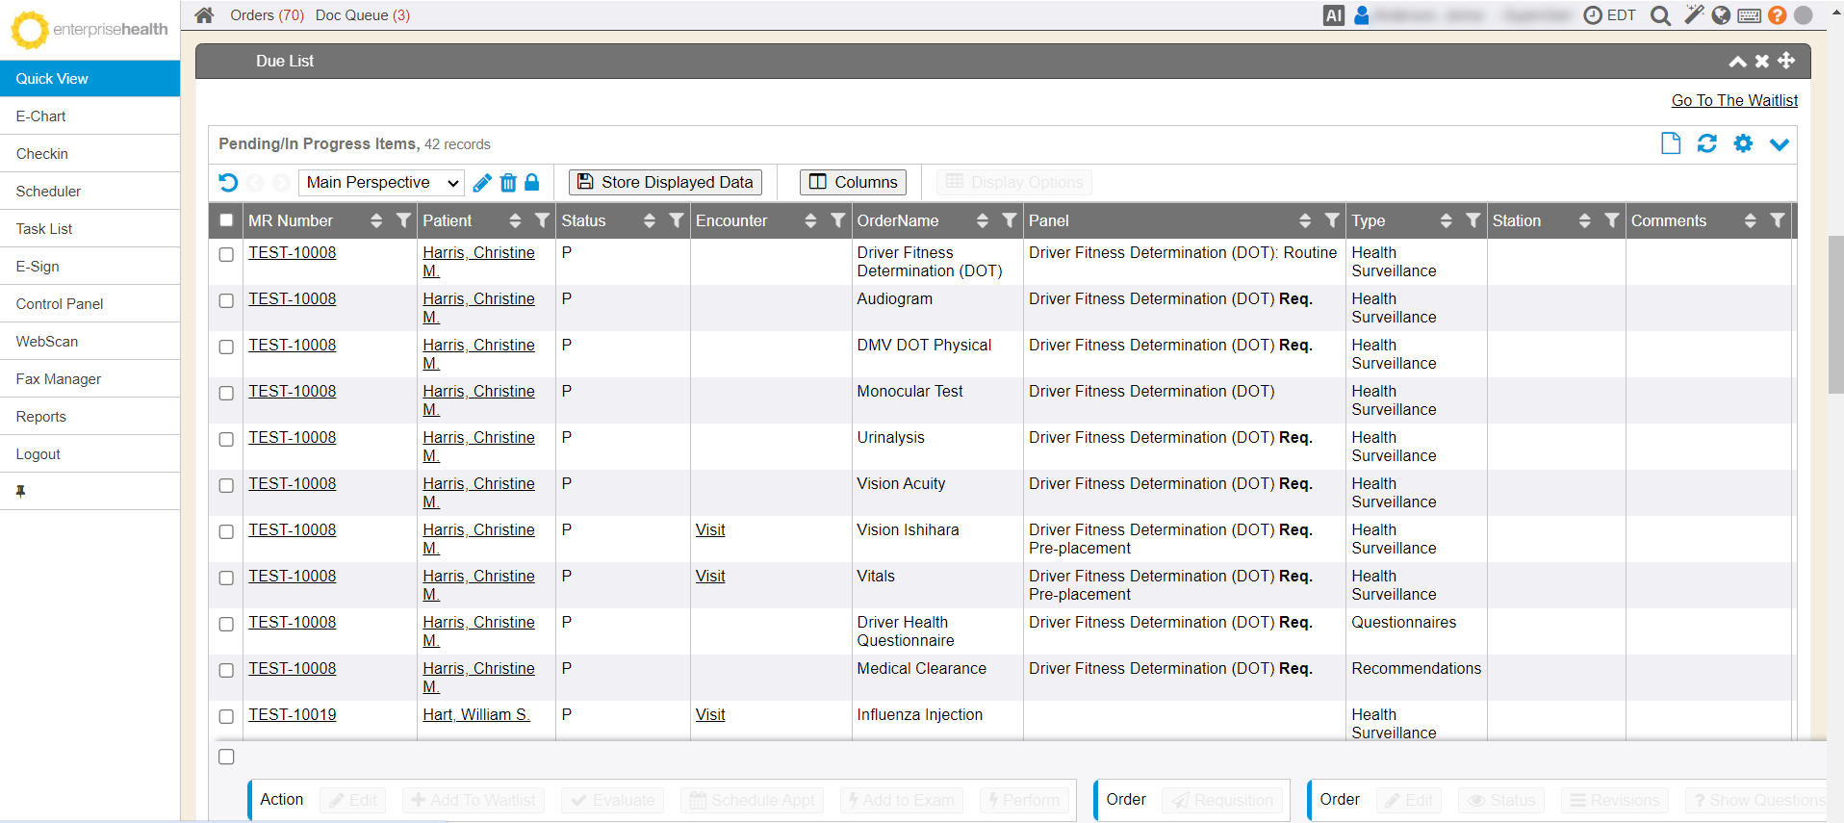Image resolution: width=1844 pixels, height=823 pixels.
Task: Toggle the select-all checkbox in table header
Action: pyautogui.click(x=226, y=220)
